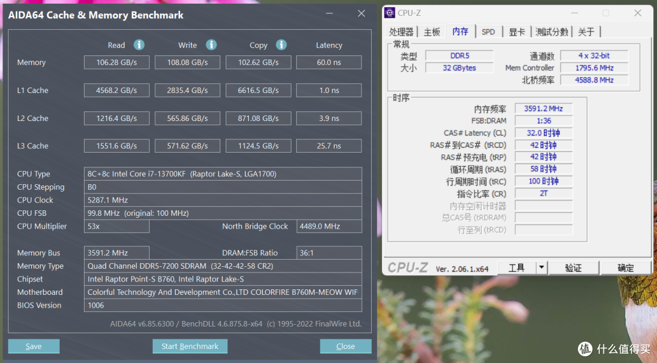Minimize the CPU-Z window
657x363 pixels.
pyautogui.click(x=574, y=13)
